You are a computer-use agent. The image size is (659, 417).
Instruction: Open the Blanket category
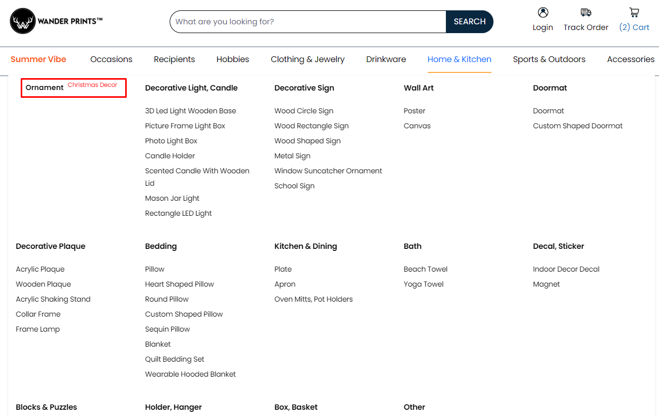click(x=158, y=344)
